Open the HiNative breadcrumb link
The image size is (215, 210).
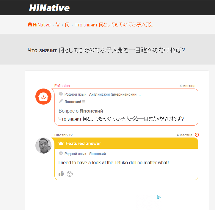[x=42, y=25]
